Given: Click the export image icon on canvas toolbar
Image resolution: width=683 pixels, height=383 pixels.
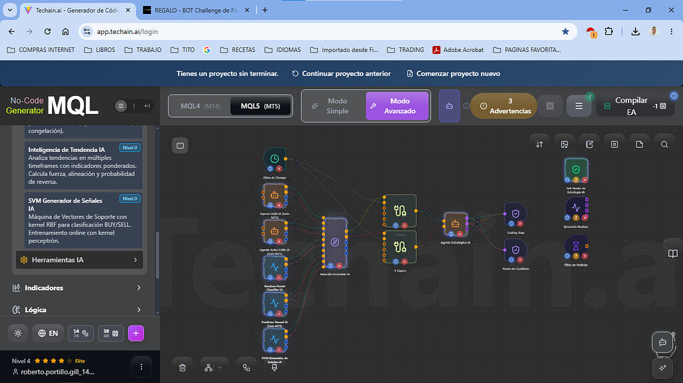Looking at the screenshot, I should [564, 145].
